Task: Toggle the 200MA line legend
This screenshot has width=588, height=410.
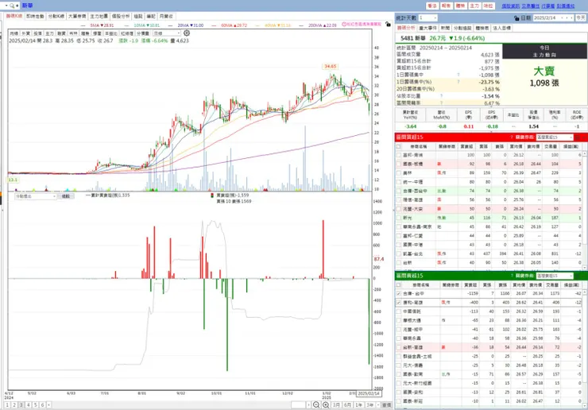Action: (x=319, y=25)
